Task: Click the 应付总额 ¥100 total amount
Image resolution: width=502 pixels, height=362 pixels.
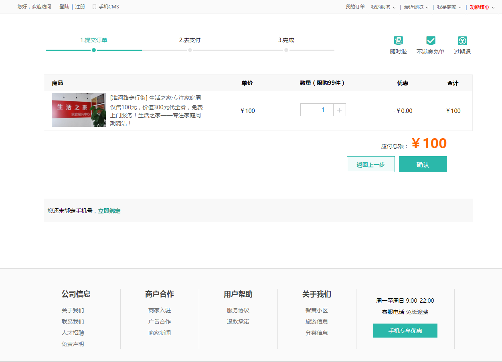Action: click(429, 143)
